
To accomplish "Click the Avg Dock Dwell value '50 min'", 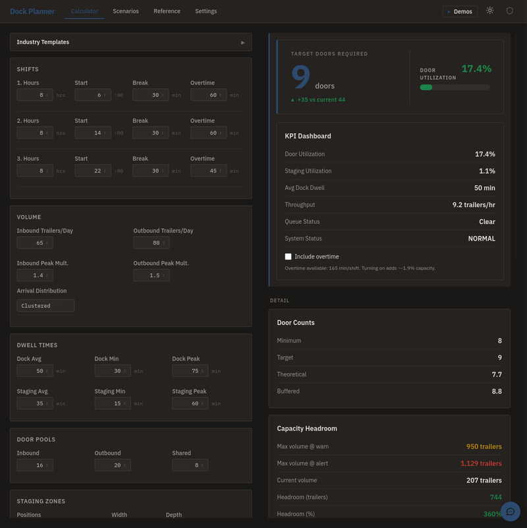I will (485, 188).
